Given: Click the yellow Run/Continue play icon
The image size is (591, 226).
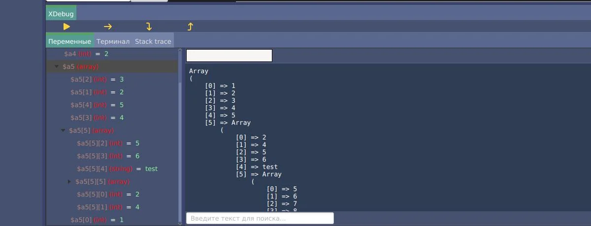Looking at the screenshot, I should (x=67, y=27).
